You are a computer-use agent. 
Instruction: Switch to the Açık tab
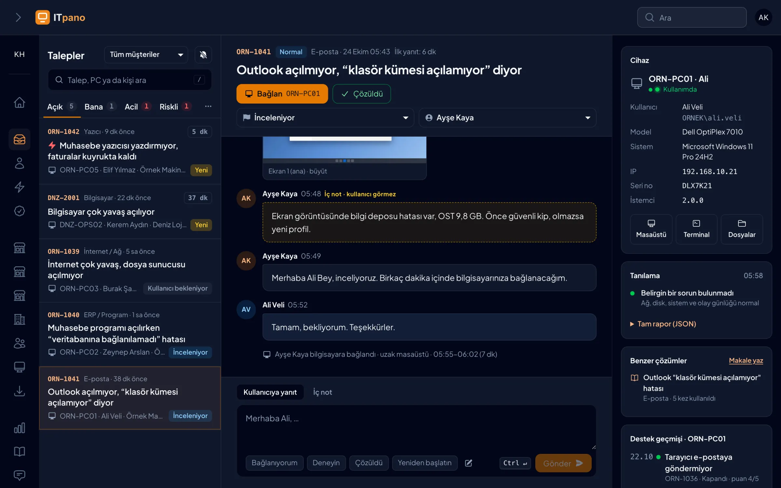[62, 107]
